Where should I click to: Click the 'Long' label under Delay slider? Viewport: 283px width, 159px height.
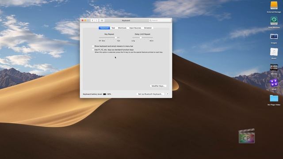(x=133, y=41)
